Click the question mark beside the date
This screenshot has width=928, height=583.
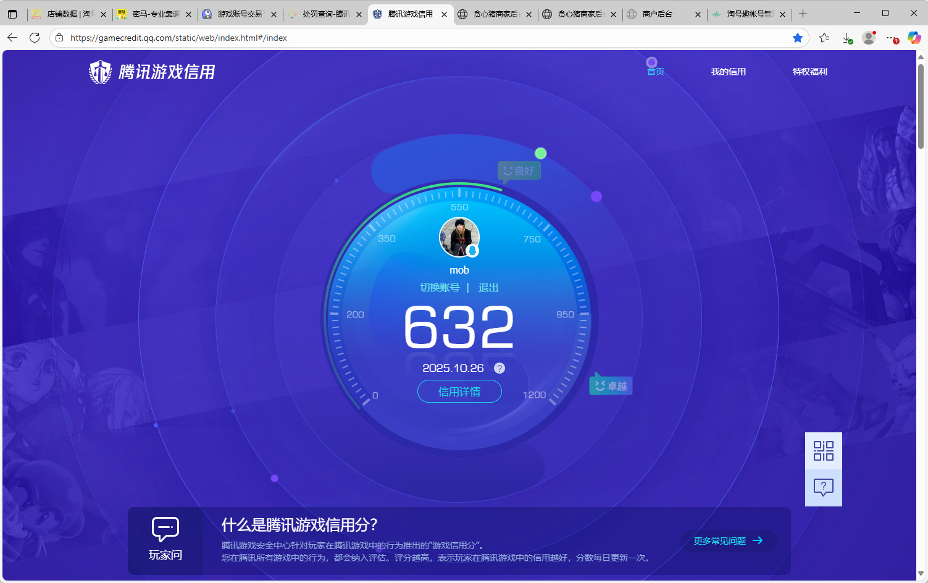pos(500,368)
